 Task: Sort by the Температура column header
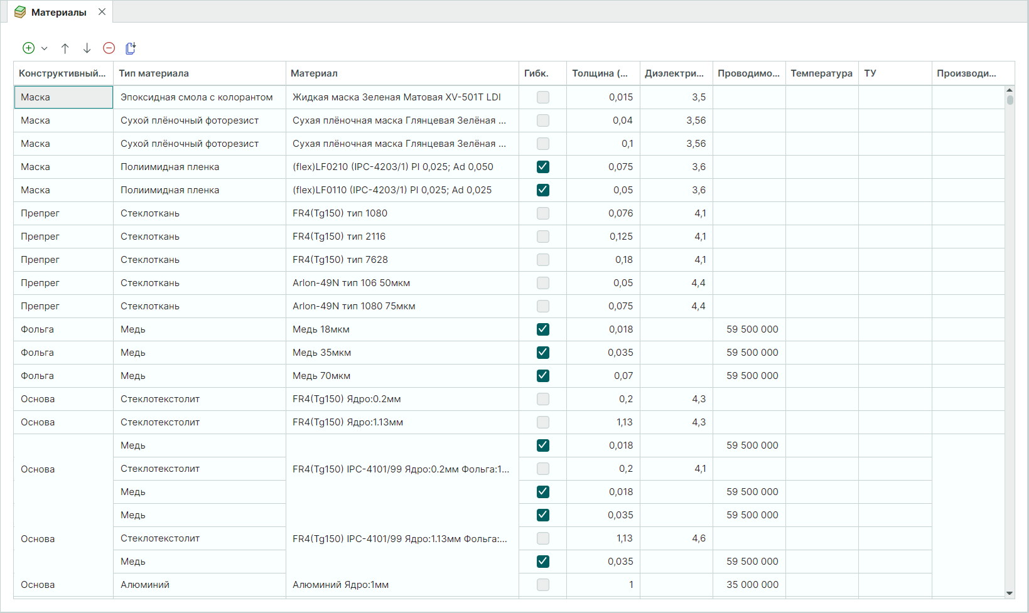(x=821, y=73)
